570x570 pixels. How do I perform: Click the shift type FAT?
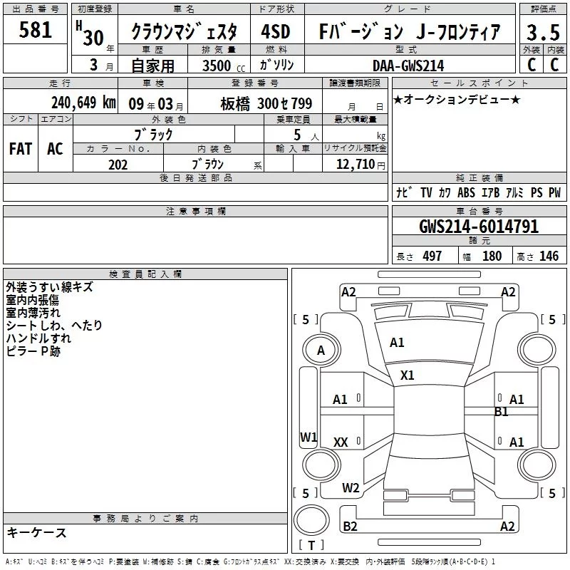tap(21, 149)
